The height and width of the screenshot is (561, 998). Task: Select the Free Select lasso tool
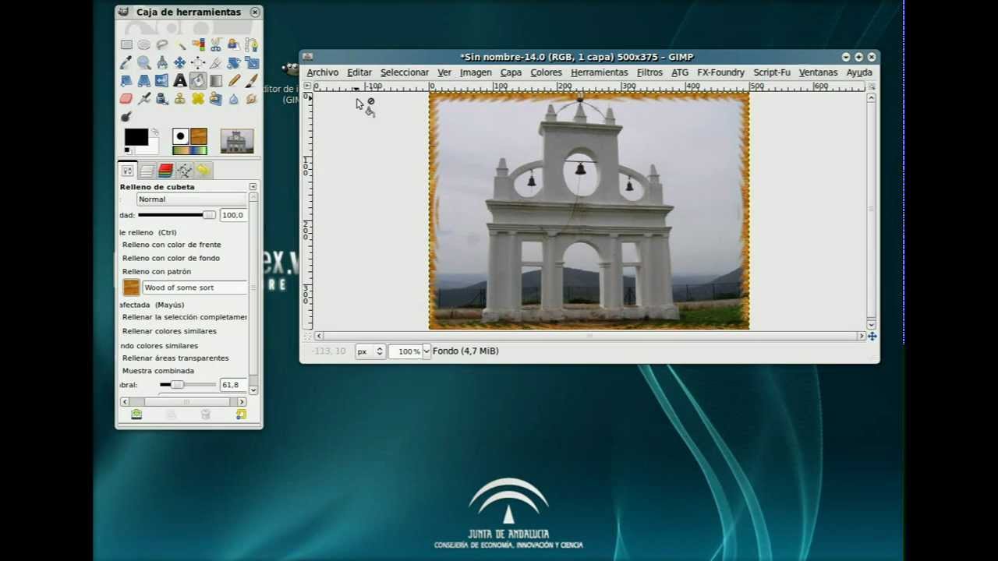point(162,44)
